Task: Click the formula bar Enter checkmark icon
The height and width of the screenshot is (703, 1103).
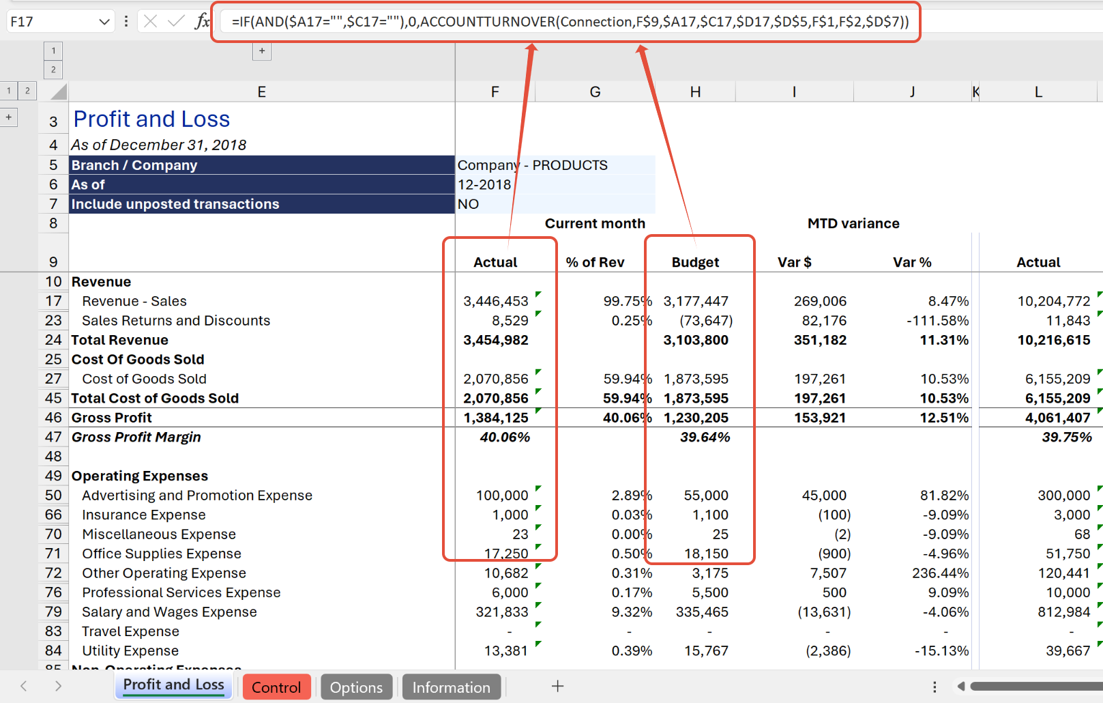Action: point(176,22)
